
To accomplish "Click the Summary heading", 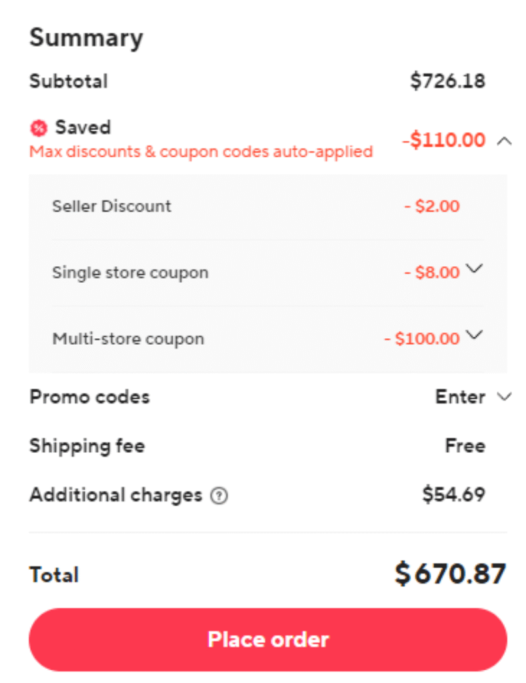I will pyautogui.click(x=86, y=38).
